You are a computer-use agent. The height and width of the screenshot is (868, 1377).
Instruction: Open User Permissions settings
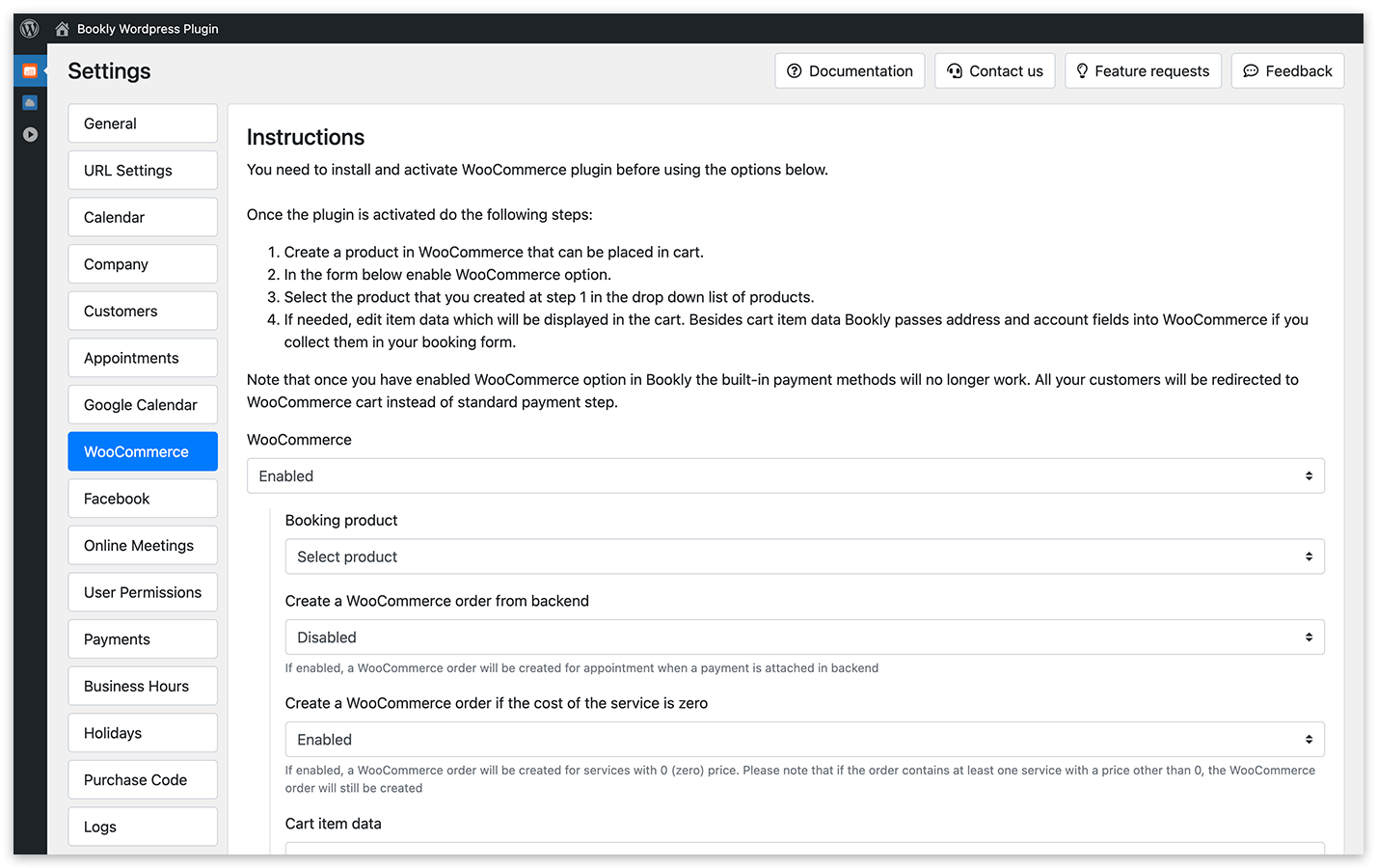[143, 592]
